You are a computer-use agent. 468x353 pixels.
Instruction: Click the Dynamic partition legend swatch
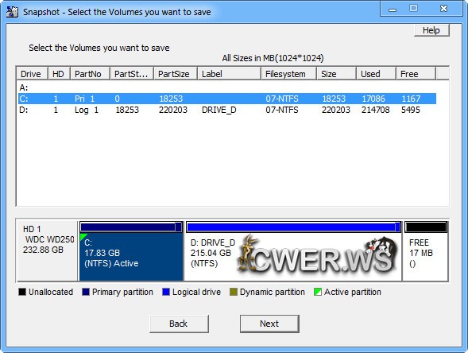[234, 292]
